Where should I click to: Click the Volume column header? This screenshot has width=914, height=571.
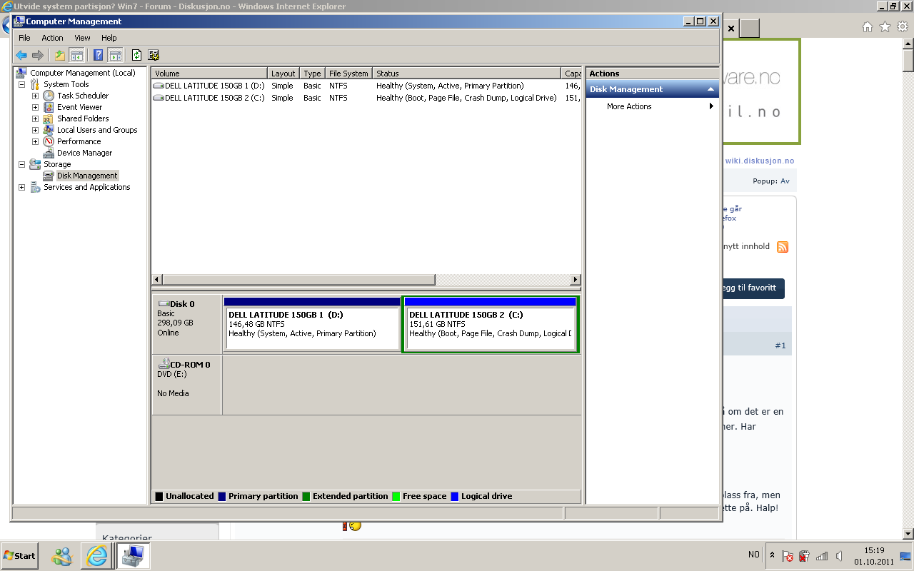point(210,74)
